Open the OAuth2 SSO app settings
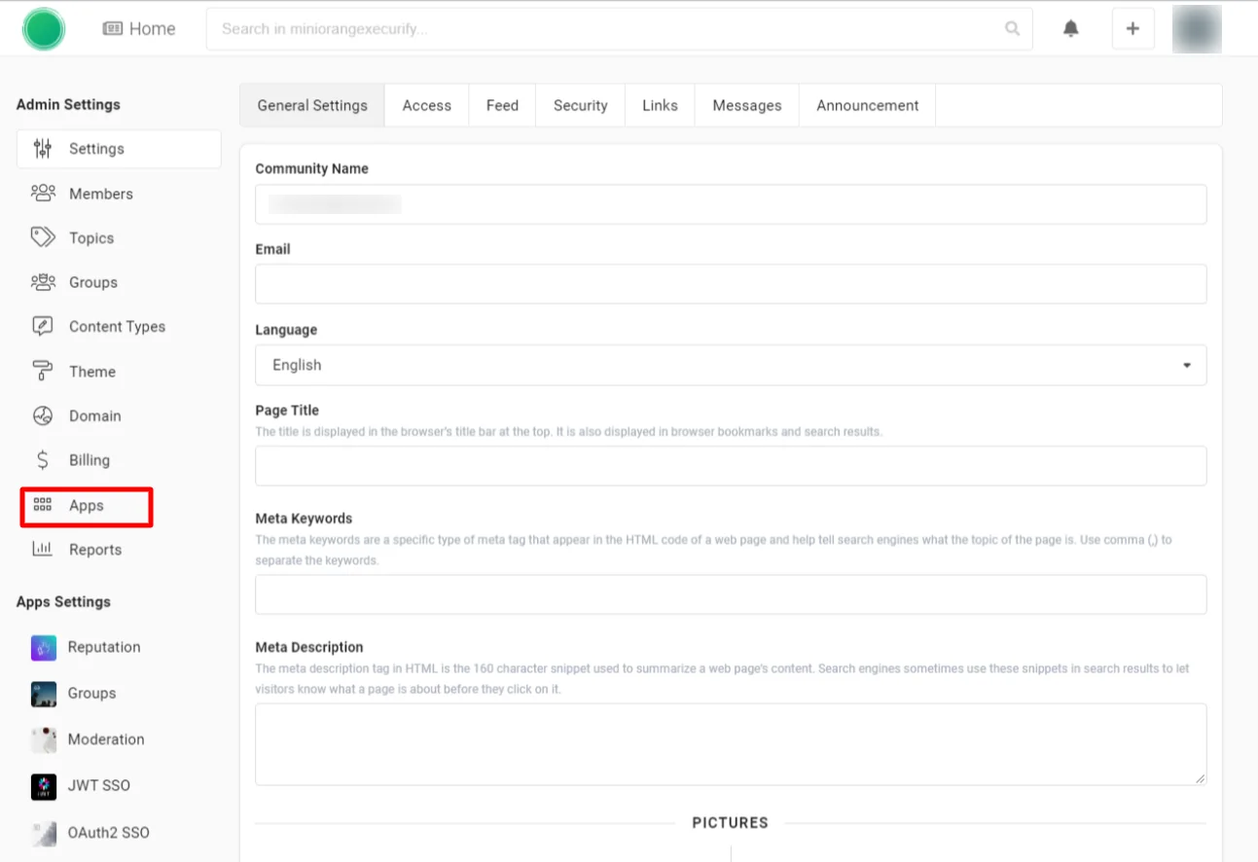The width and height of the screenshot is (1258, 862). (x=108, y=833)
